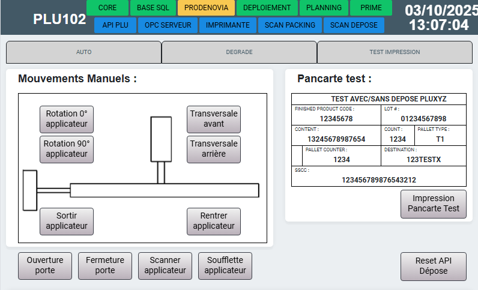
Task: Click Transversale arrière button
Action: click(214, 149)
